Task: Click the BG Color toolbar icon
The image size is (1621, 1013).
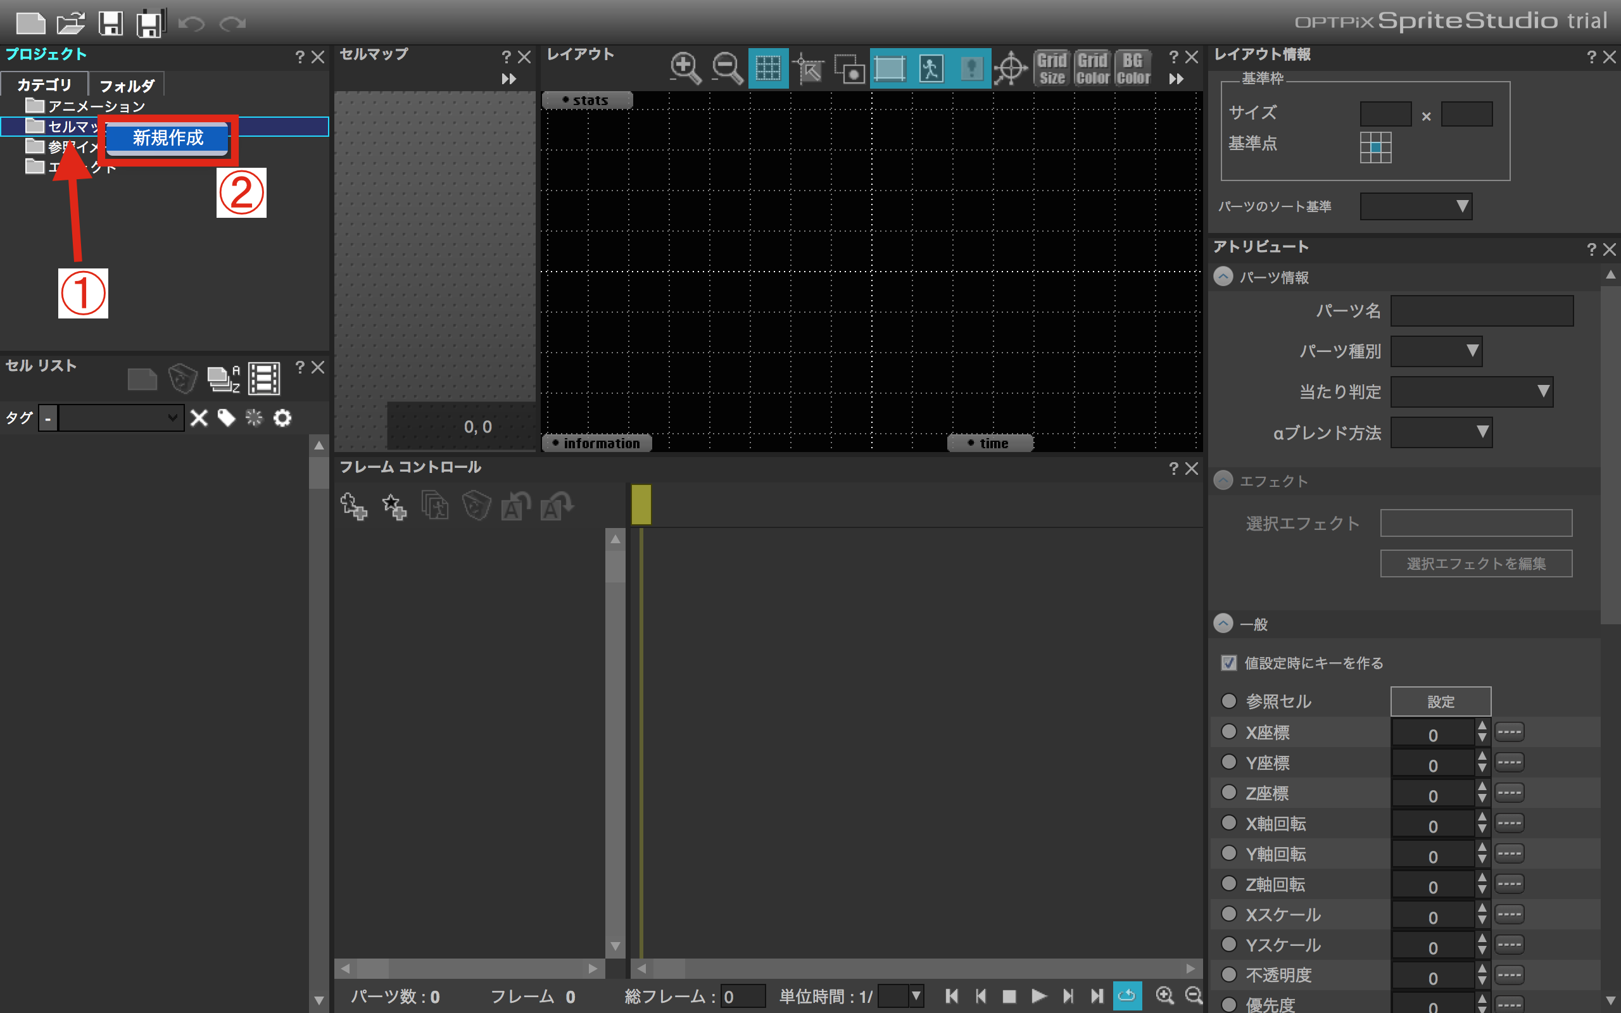Action: coord(1133,68)
